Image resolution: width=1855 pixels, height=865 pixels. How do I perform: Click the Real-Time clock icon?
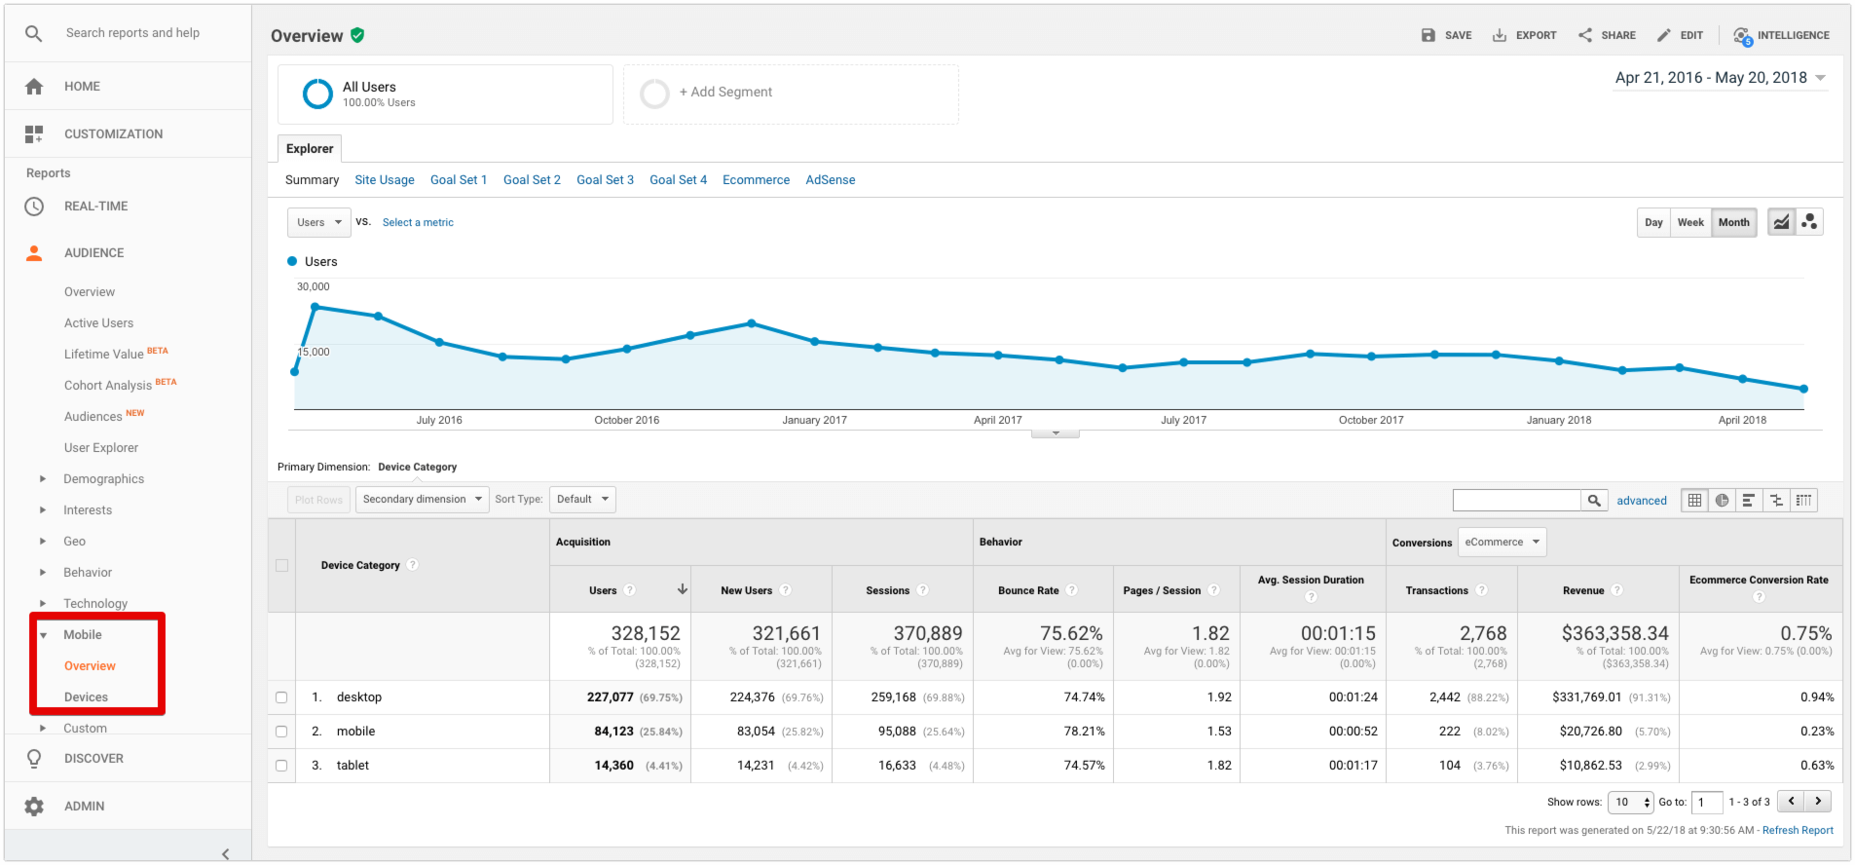[34, 207]
